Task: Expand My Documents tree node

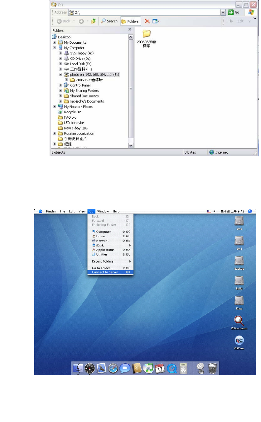Action: point(55,42)
